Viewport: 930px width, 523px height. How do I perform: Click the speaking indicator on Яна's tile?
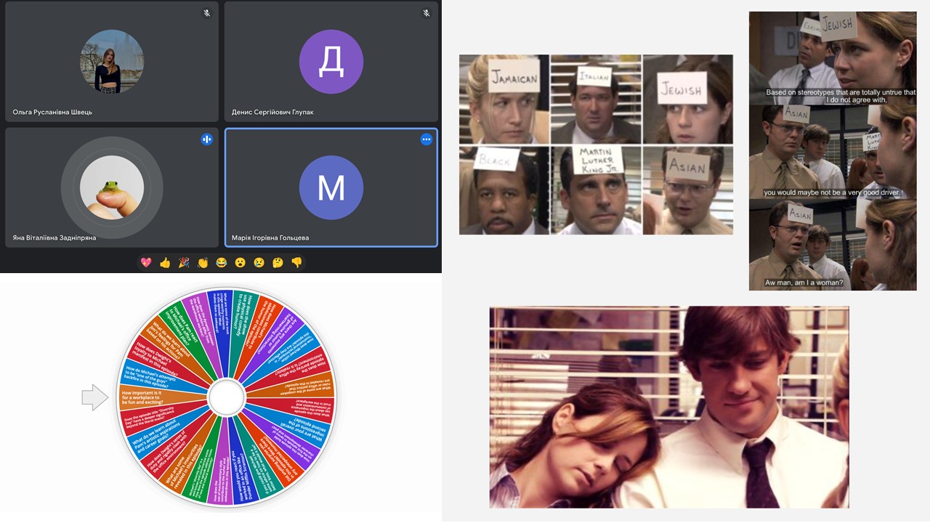pyautogui.click(x=207, y=139)
